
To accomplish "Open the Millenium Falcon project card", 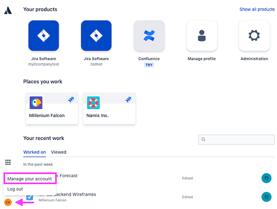I will [x=52, y=108].
